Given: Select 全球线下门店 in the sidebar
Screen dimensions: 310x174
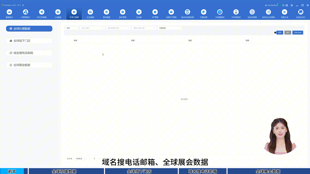Looking at the screenshot, I should click(29, 41).
